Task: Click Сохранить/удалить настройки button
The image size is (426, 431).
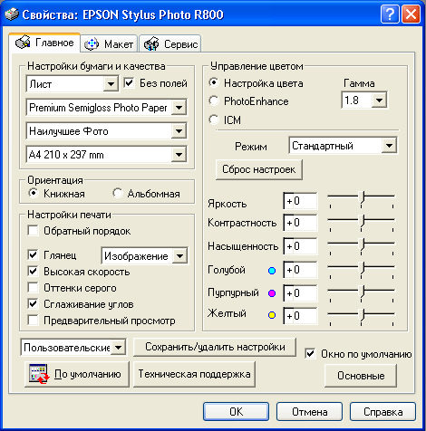Action: tap(215, 347)
